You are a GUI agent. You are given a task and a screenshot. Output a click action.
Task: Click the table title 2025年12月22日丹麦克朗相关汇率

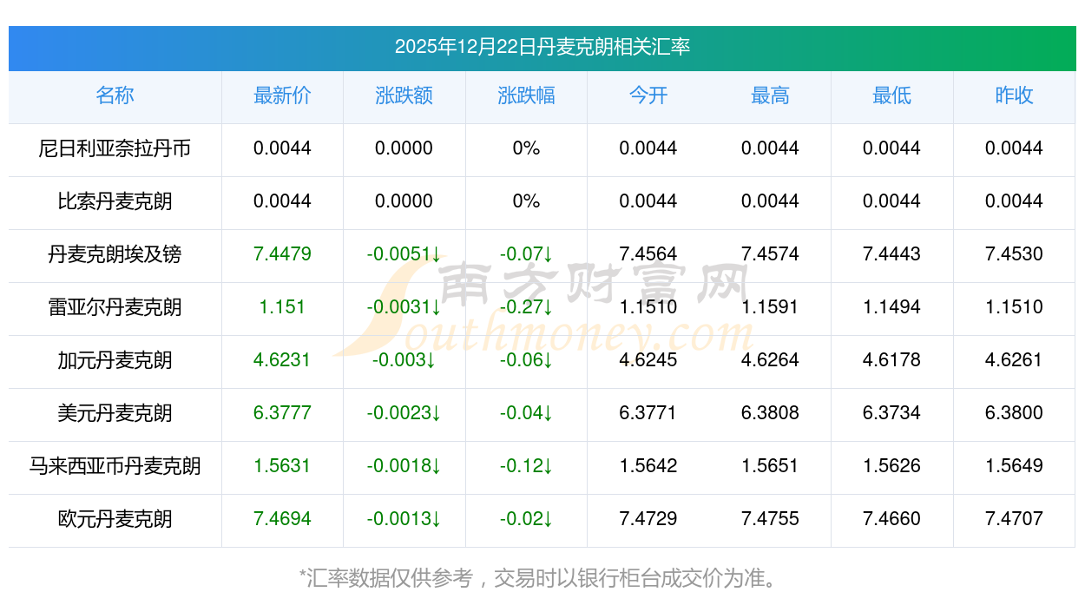pyautogui.click(x=542, y=47)
